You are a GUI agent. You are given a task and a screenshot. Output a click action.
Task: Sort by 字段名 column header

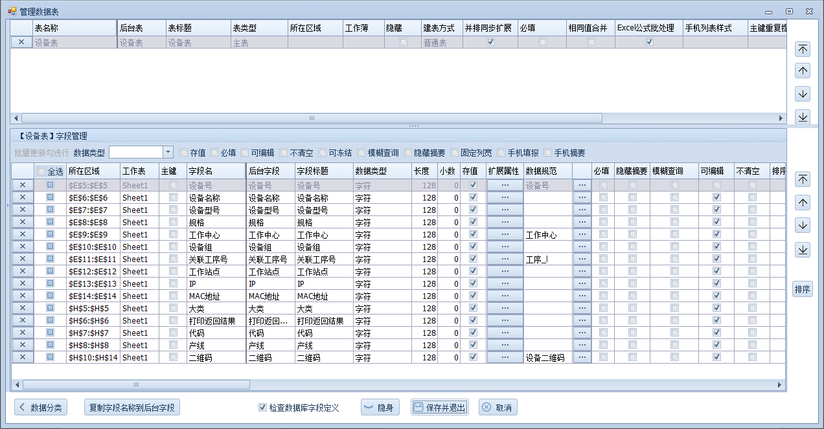click(216, 171)
